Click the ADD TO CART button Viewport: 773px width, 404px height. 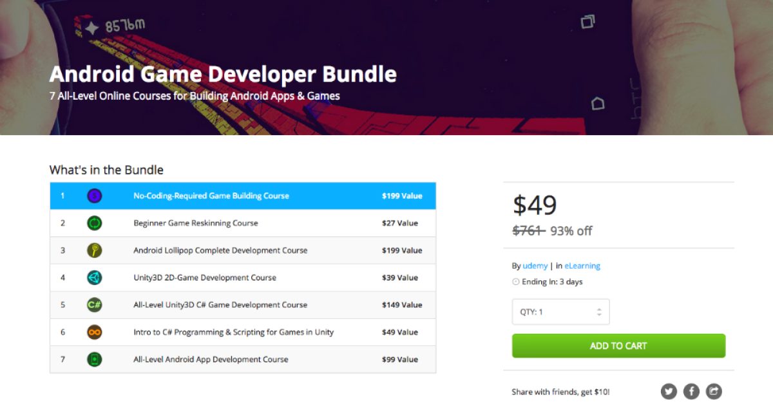click(618, 345)
